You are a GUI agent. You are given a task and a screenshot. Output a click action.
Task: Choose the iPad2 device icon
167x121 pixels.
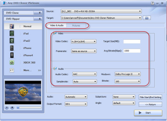point(12,41)
